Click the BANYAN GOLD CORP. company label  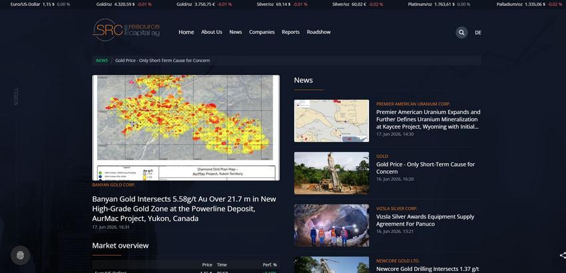coord(114,185)
